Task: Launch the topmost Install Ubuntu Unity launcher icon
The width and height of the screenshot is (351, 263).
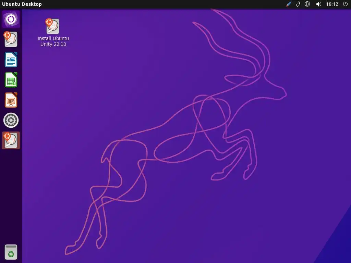Action: (x=11, y=39)
